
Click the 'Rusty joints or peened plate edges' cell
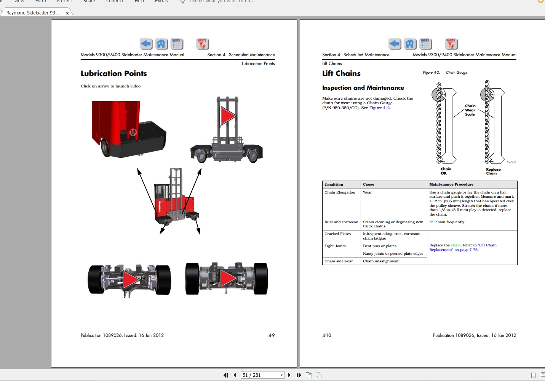[393, 254]
